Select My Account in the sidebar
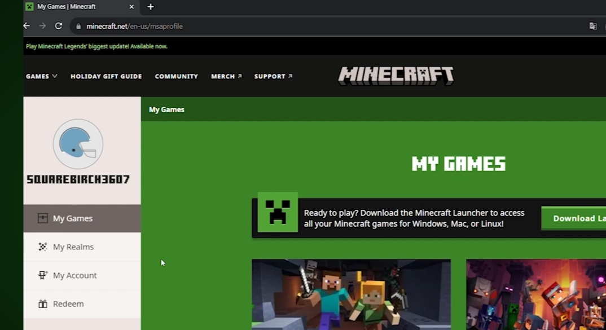 (82, 275)
